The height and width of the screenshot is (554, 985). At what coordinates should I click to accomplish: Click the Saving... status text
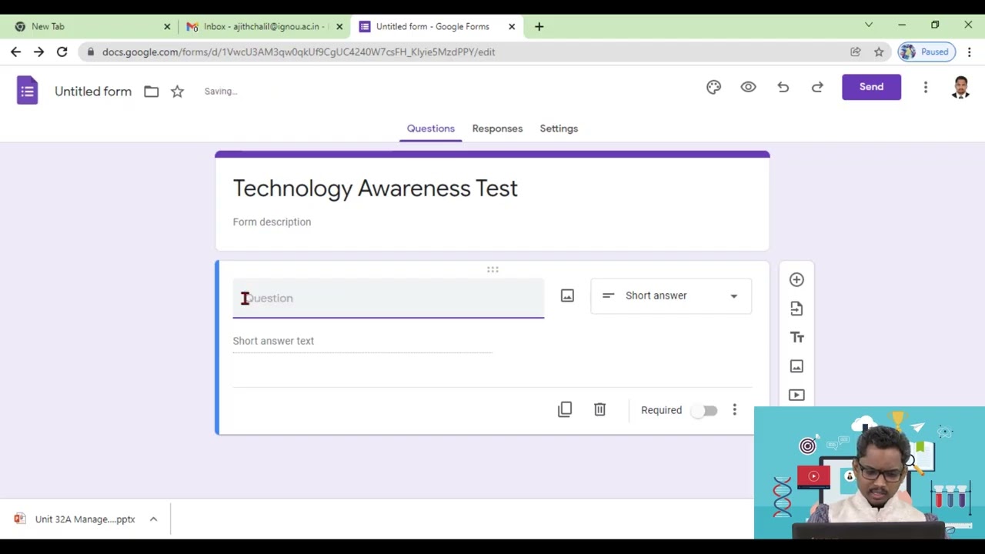[x=221, y=92]
